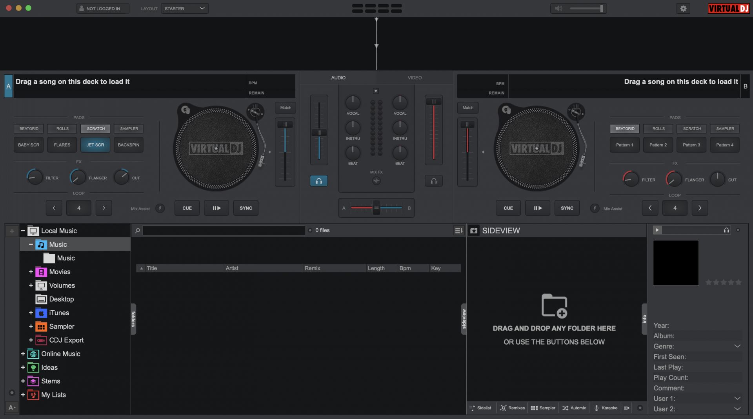This screenshot has width=753, height=419.
Task: Open the Automix sideview icon
Action: 565,408
